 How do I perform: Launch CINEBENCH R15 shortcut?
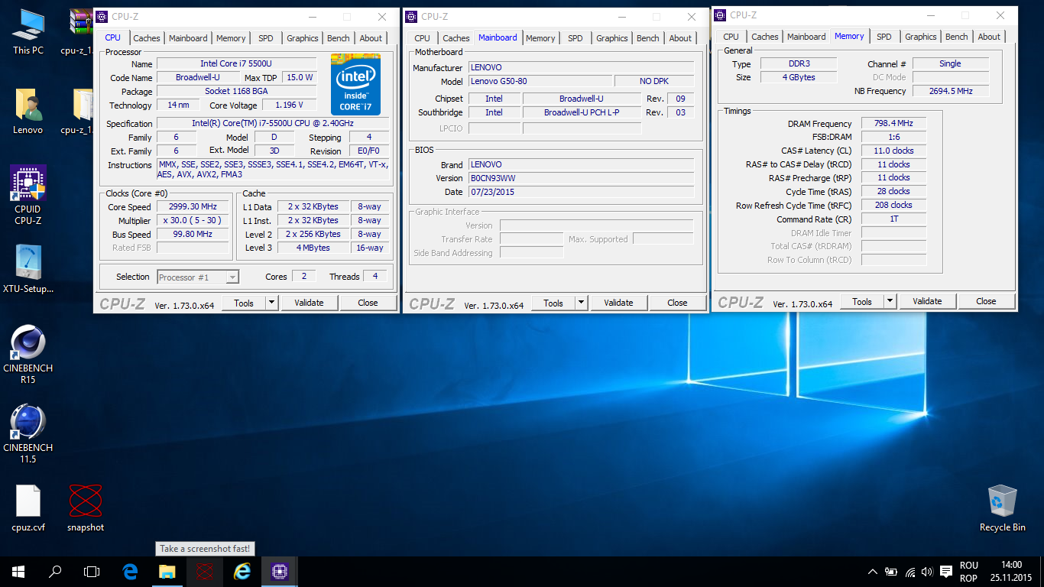tap(28, 354)
